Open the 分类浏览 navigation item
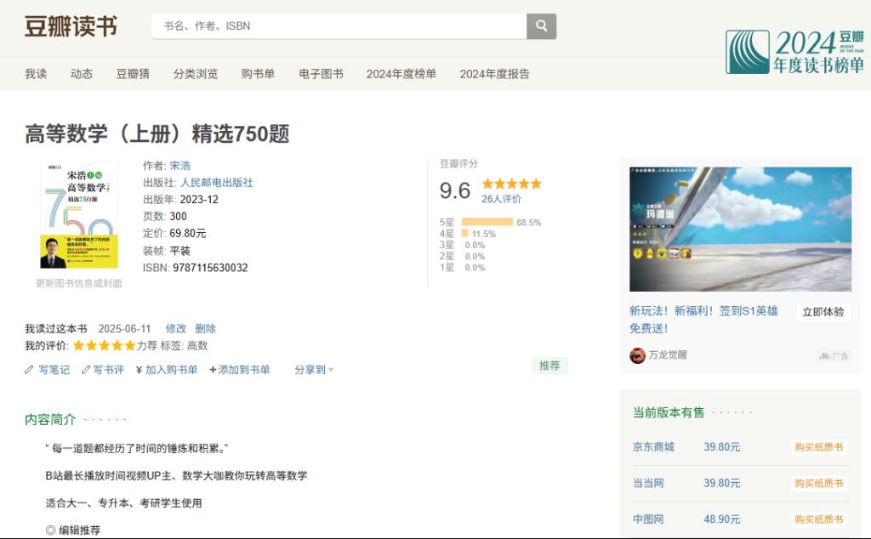871x539 pixels. point(196,74)
